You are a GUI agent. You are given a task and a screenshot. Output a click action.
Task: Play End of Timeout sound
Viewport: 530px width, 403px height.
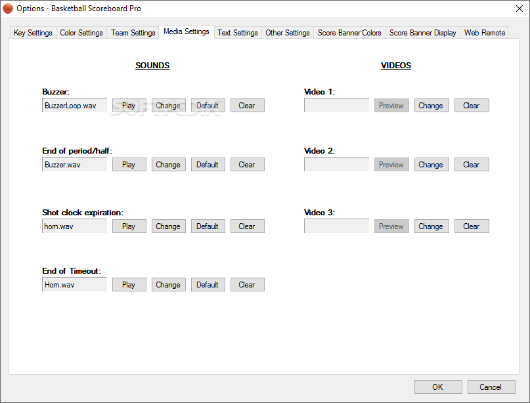[x=129, y=285]
